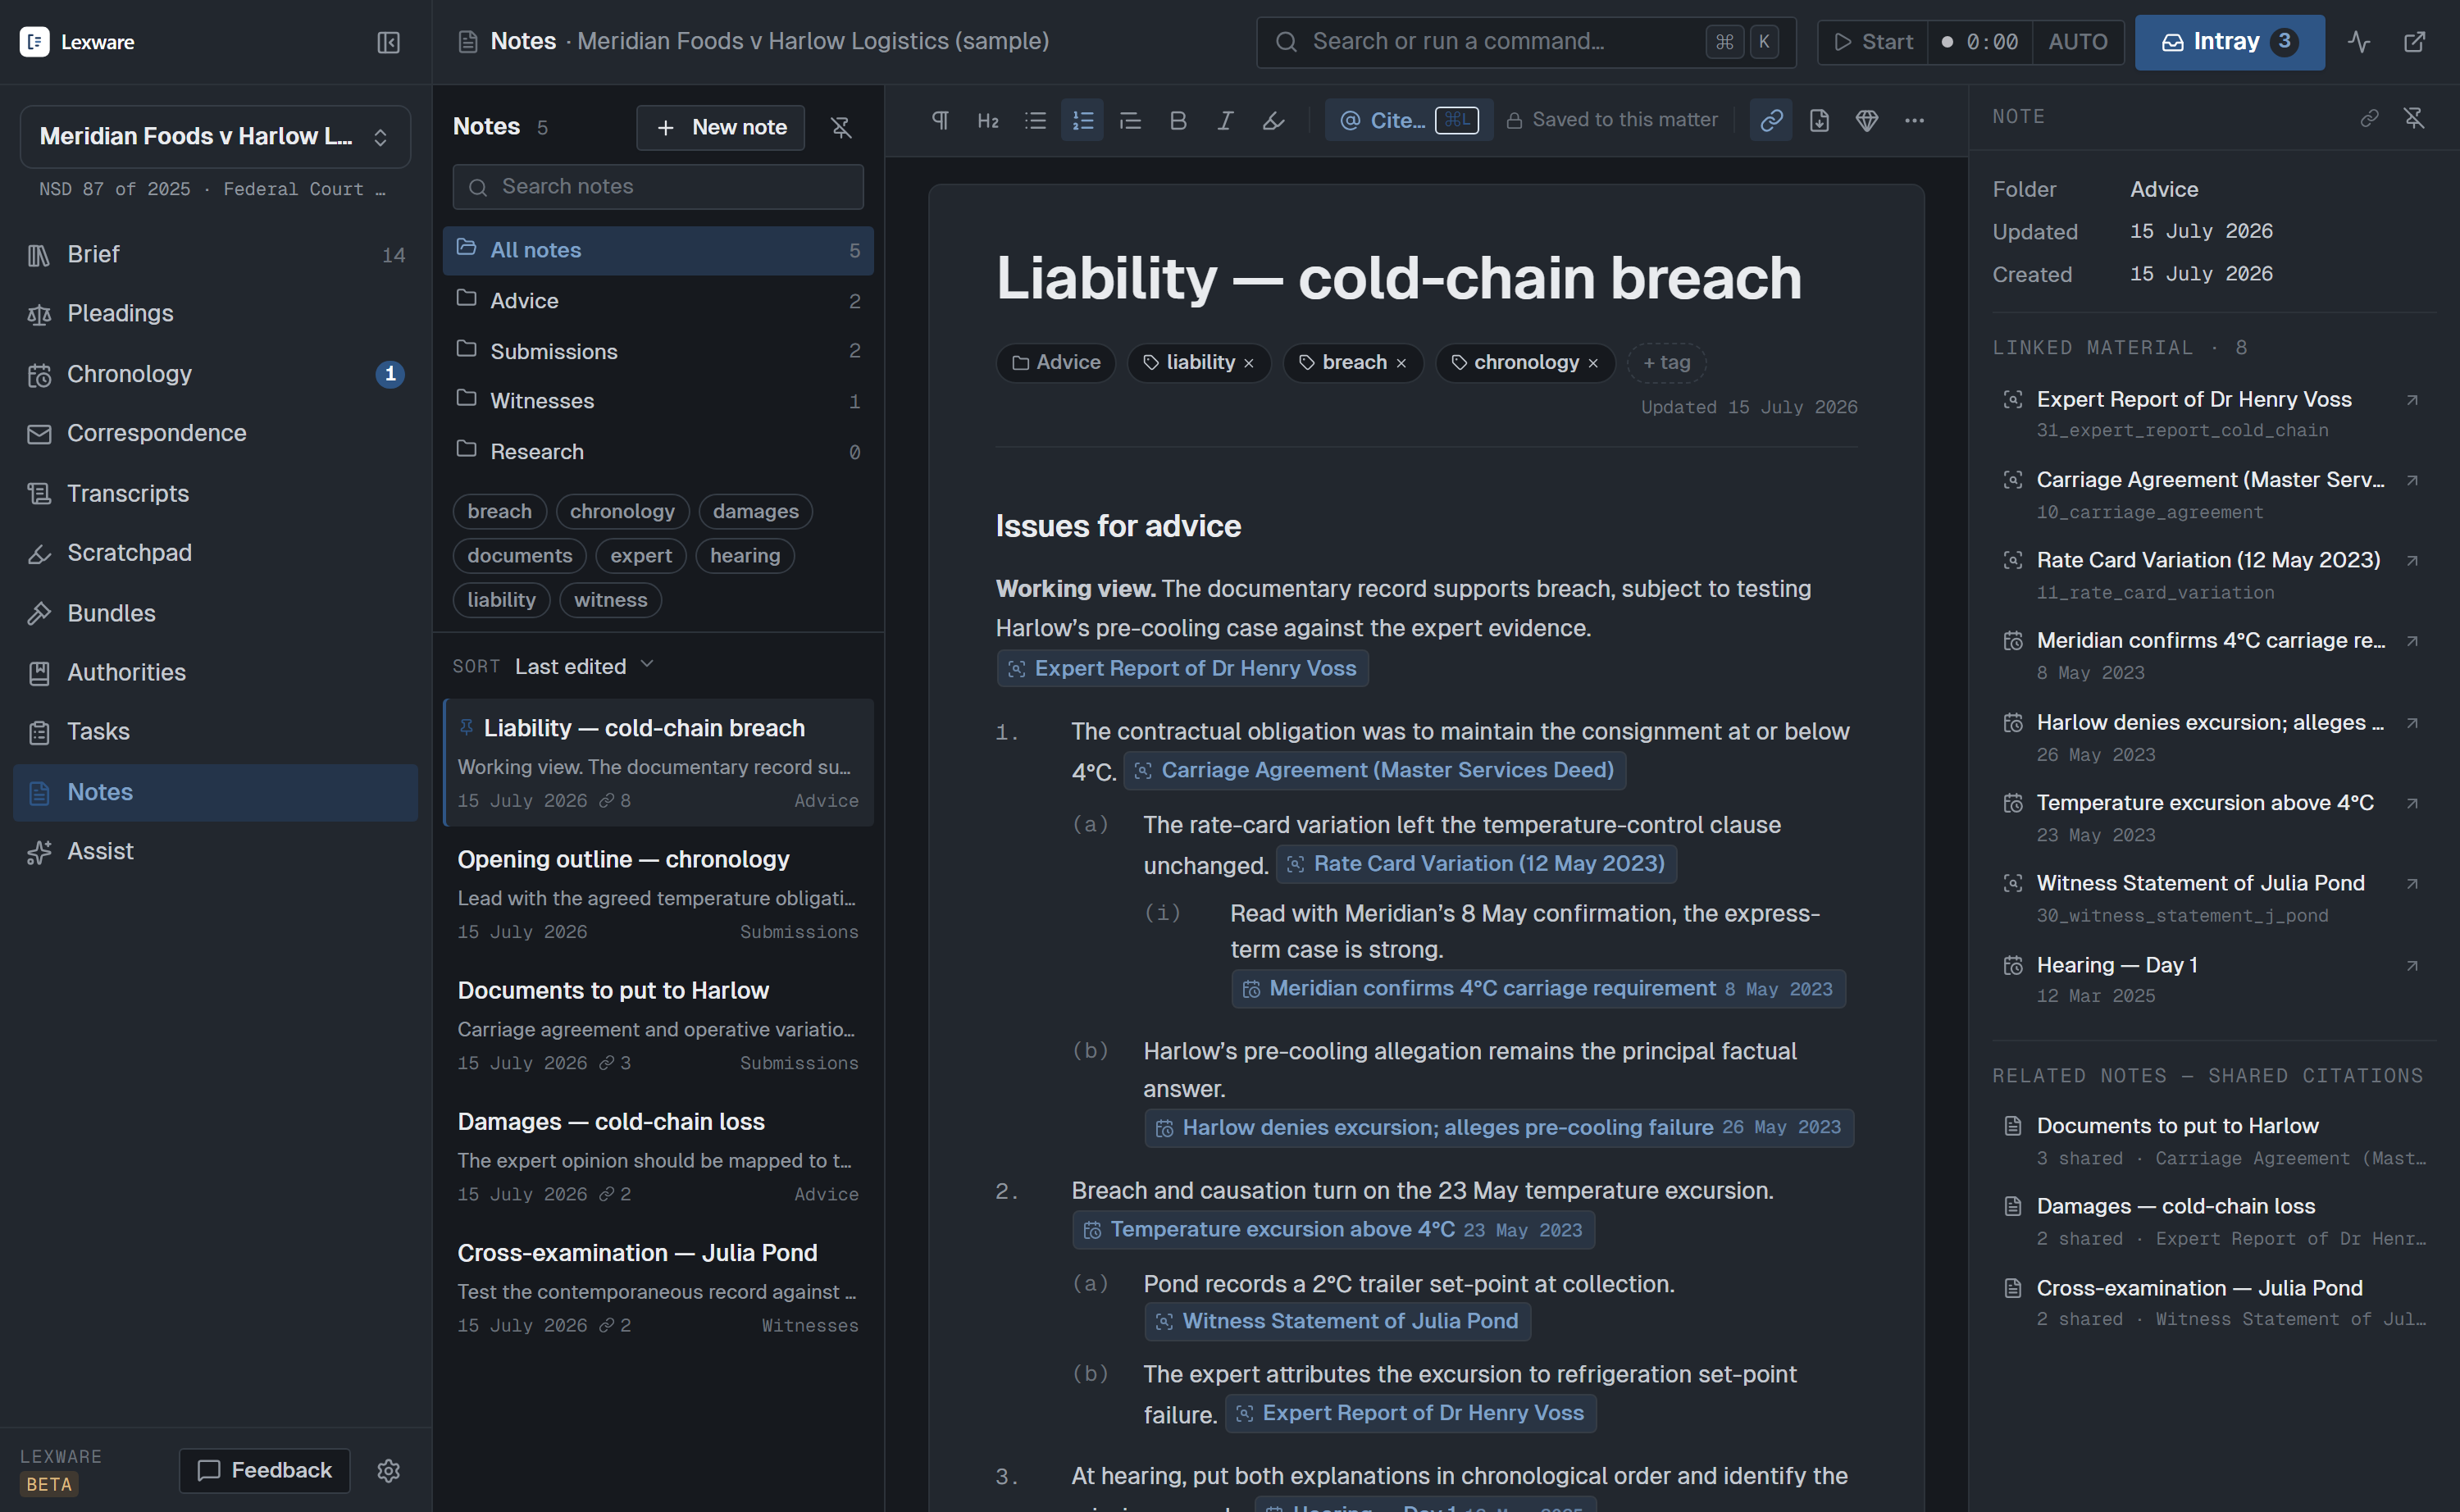Toggle AUTO timer mode
The height and width of the screenshot is (1512, 2460).
pos(2077,42)
